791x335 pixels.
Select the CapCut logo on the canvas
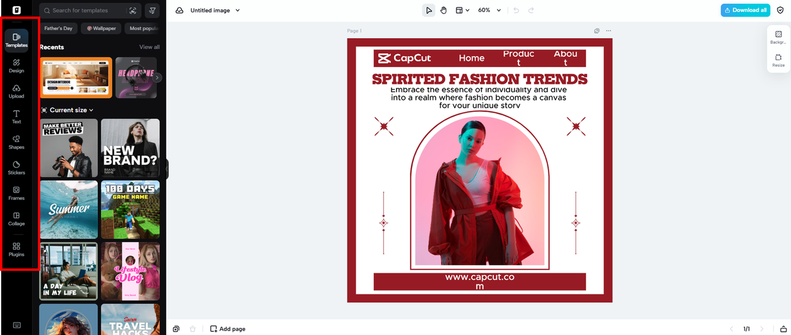pos(405,59)
